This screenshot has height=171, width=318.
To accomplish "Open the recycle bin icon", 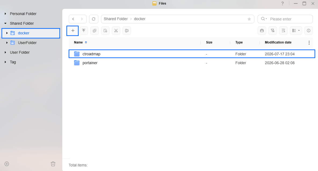I will coord(53,164).
